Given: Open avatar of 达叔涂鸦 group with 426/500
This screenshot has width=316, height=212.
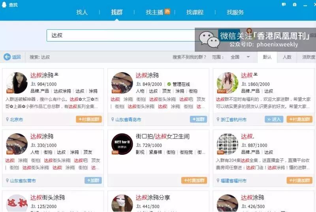Looking at the screenshot, I should coord(228,203).
